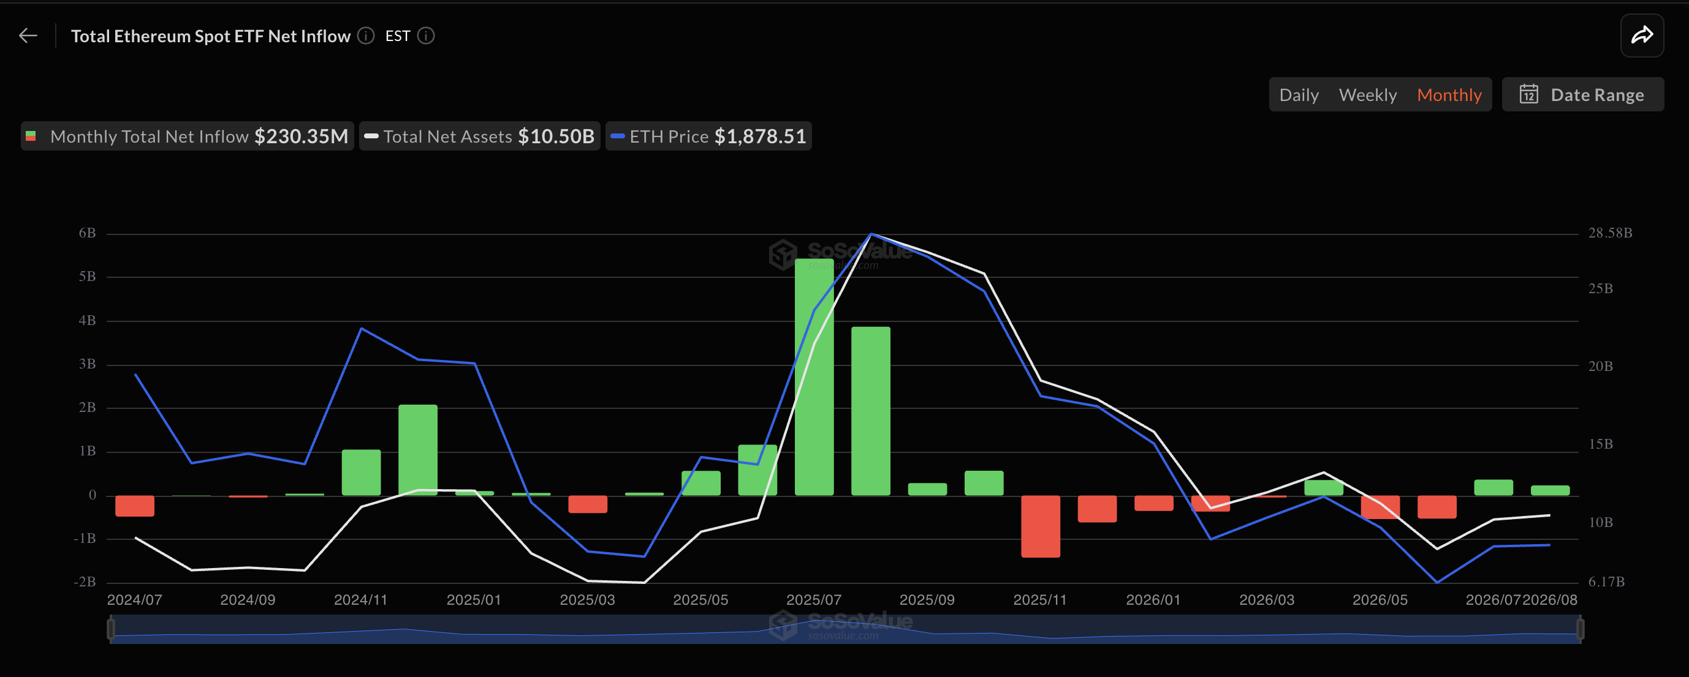This screenshot has width=1689, height=677.
Task: Click the 2026/01 x-axis label
Action: [1153, 600]
